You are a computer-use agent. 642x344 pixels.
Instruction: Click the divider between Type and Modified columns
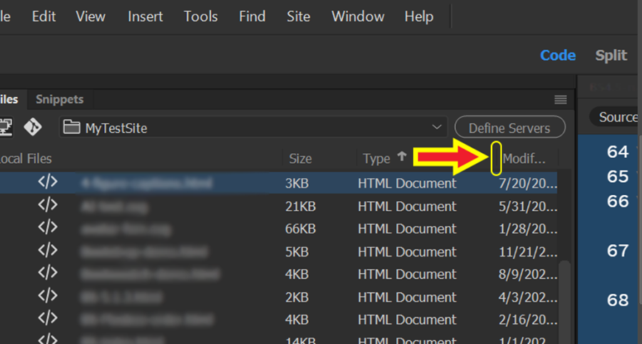point(495,158)
